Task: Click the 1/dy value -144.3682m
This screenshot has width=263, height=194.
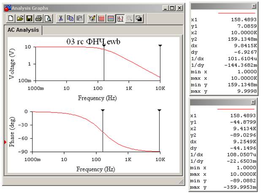Action: pyautogui.click(x=241, y=65)
